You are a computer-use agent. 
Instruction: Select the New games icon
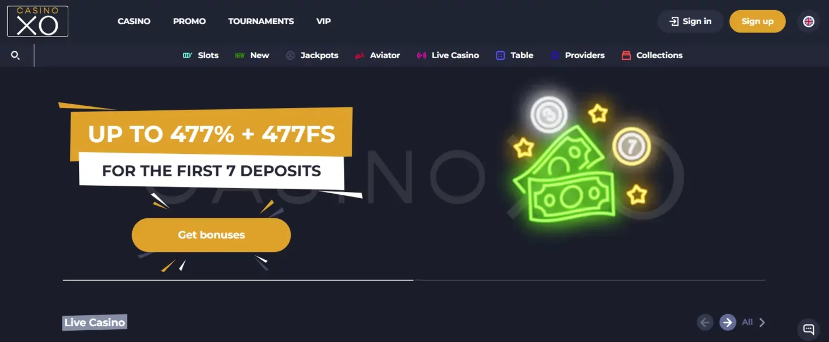tap(240, 55)
